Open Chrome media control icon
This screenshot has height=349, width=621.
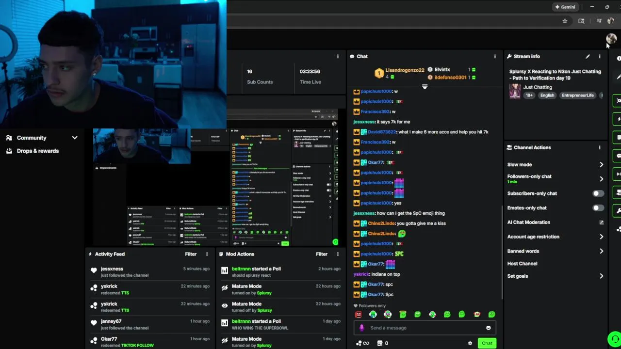point(599,21)
